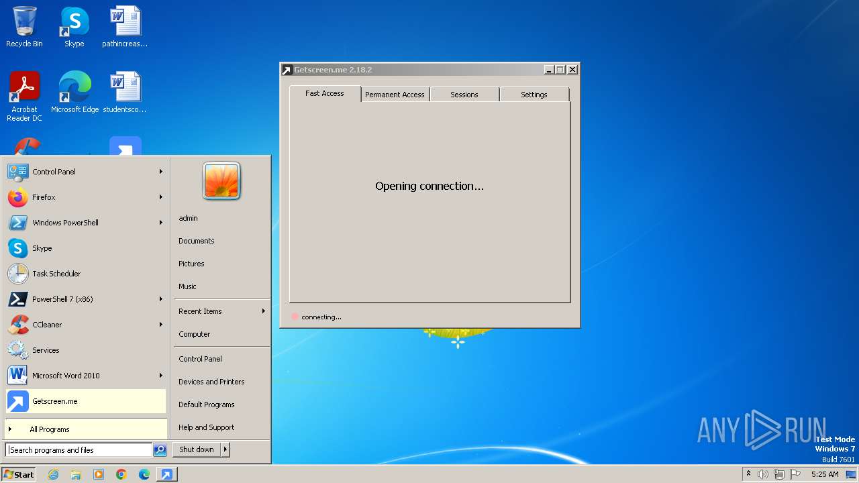Click the Services gear icon
This screenshot has height=483, width=859.
point(18,350)
